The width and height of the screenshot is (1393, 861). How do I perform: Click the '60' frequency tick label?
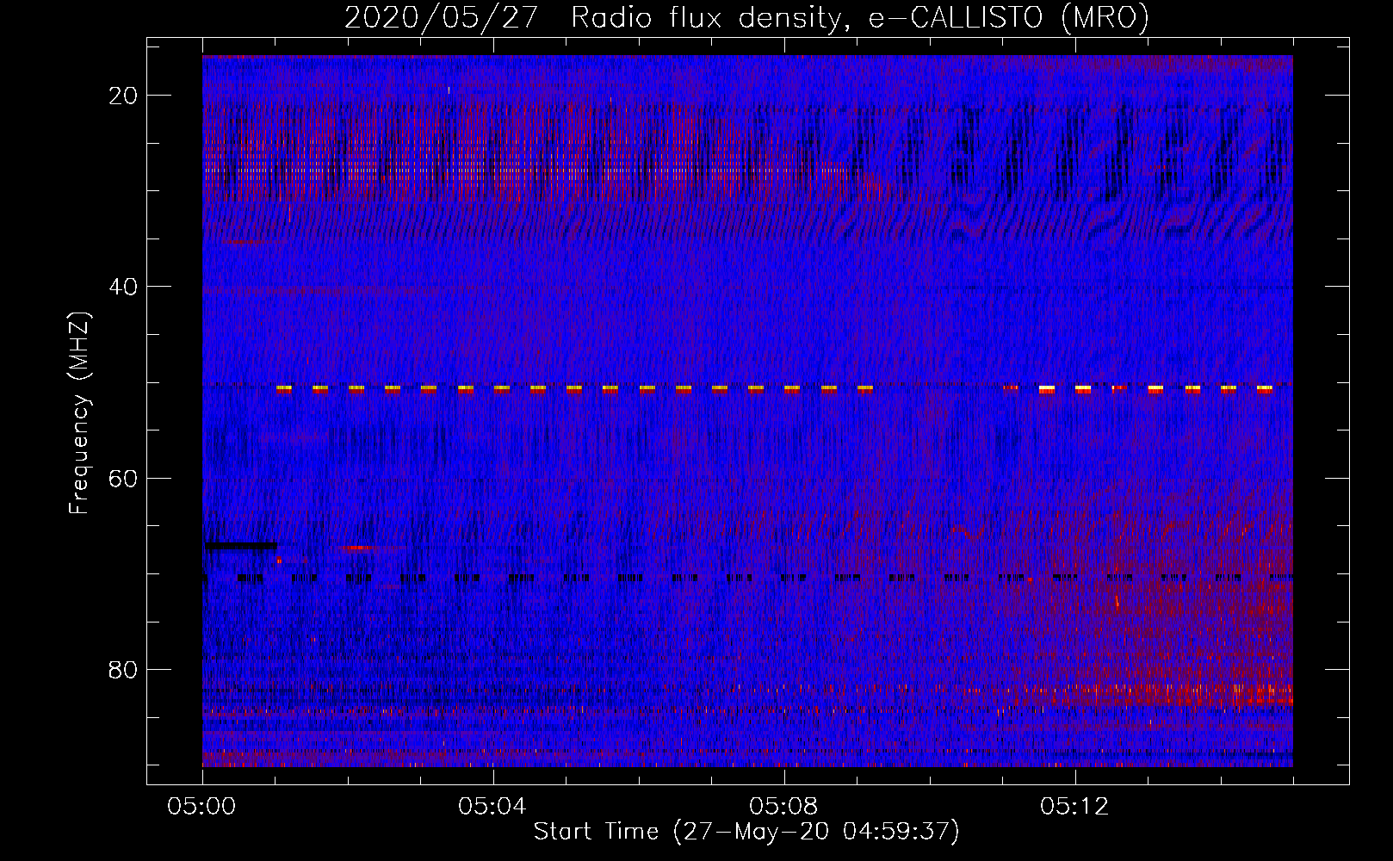click(x=124, y=479)
